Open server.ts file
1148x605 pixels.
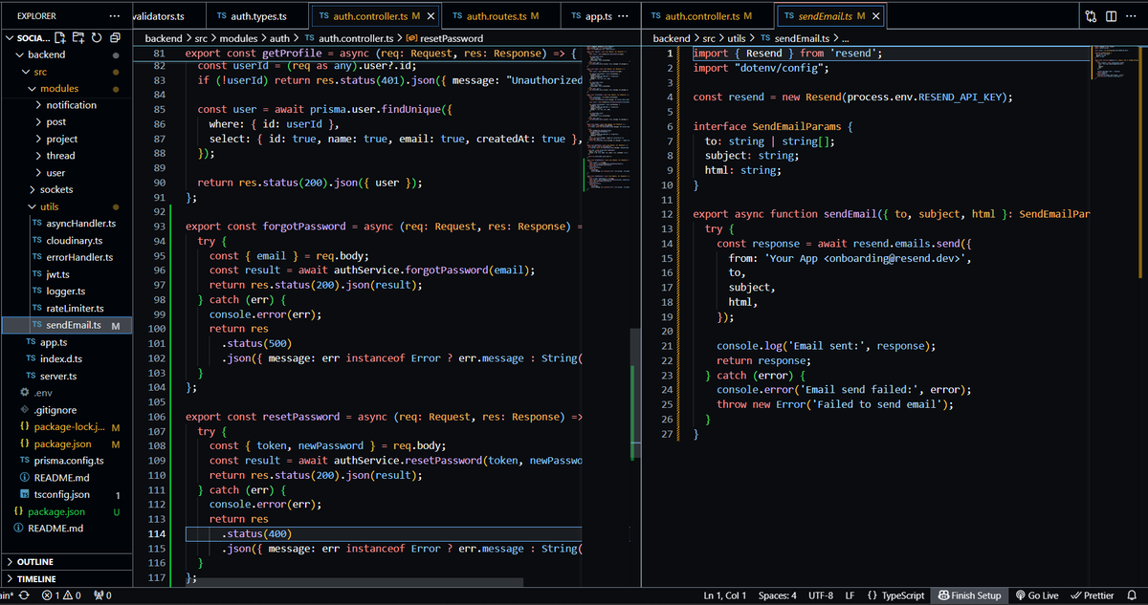pyautogui.click(x=57, y=376)
